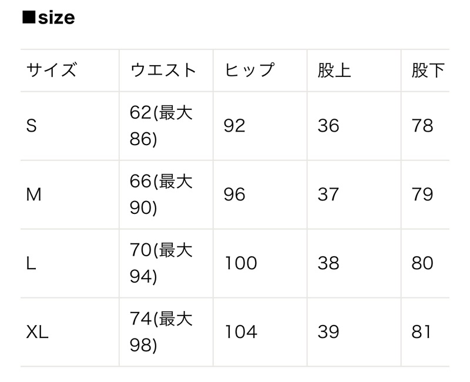
Task: Click hip value 100 in L row
Action: pos(241,263)
